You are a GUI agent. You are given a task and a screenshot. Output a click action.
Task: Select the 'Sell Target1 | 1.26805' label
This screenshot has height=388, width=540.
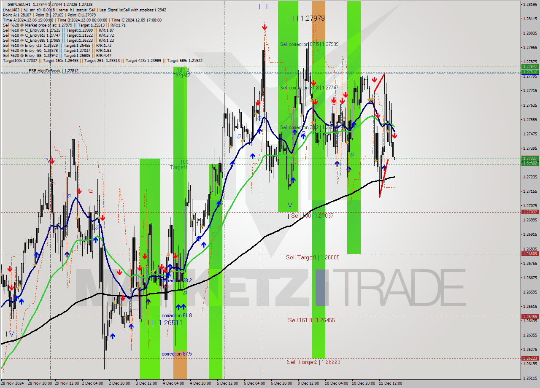[313, 257]
